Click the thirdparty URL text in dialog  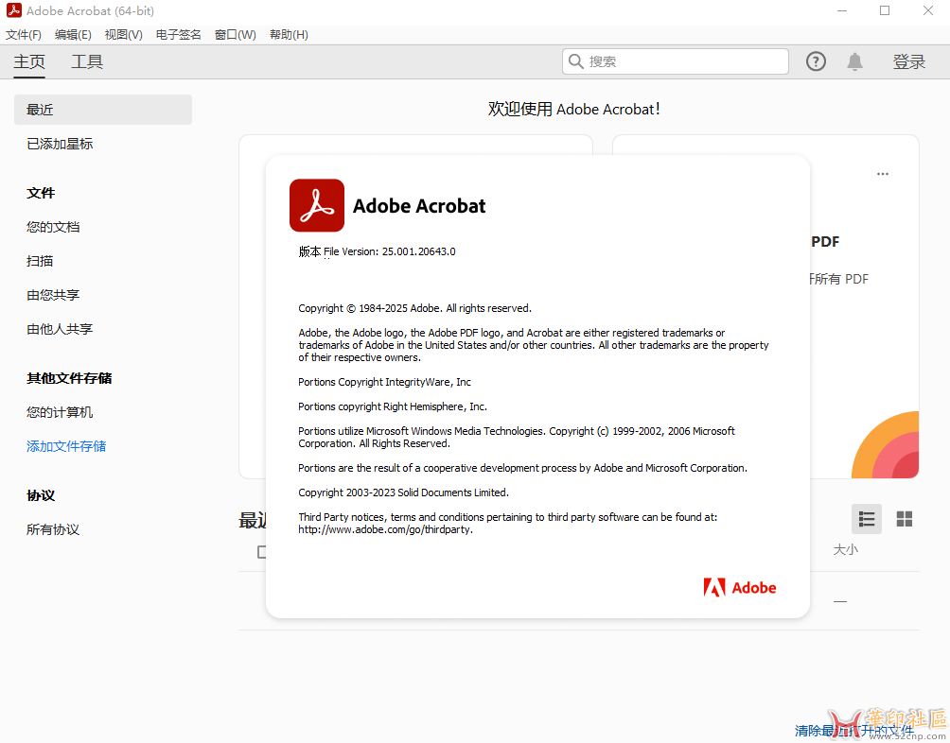click(x=385, y=529)
